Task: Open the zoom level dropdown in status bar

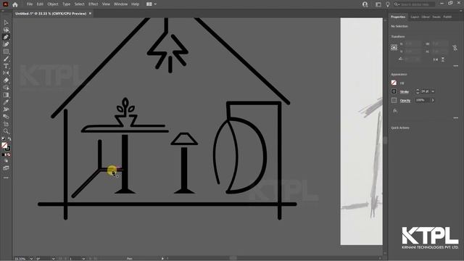Action: coord(31,259)
